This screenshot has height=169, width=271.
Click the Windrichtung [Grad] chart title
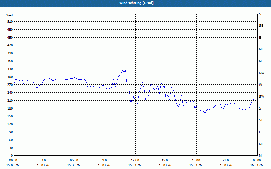(x=137, y=3)
